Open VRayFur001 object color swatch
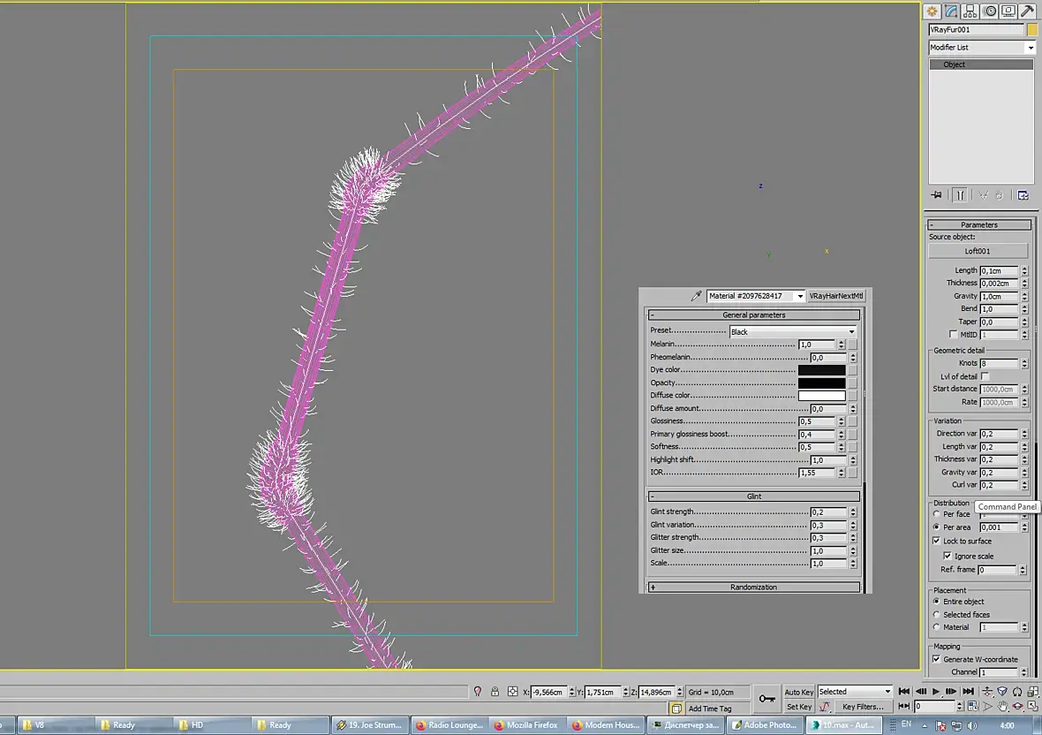1042x735 pixels. pos(1032,30)
